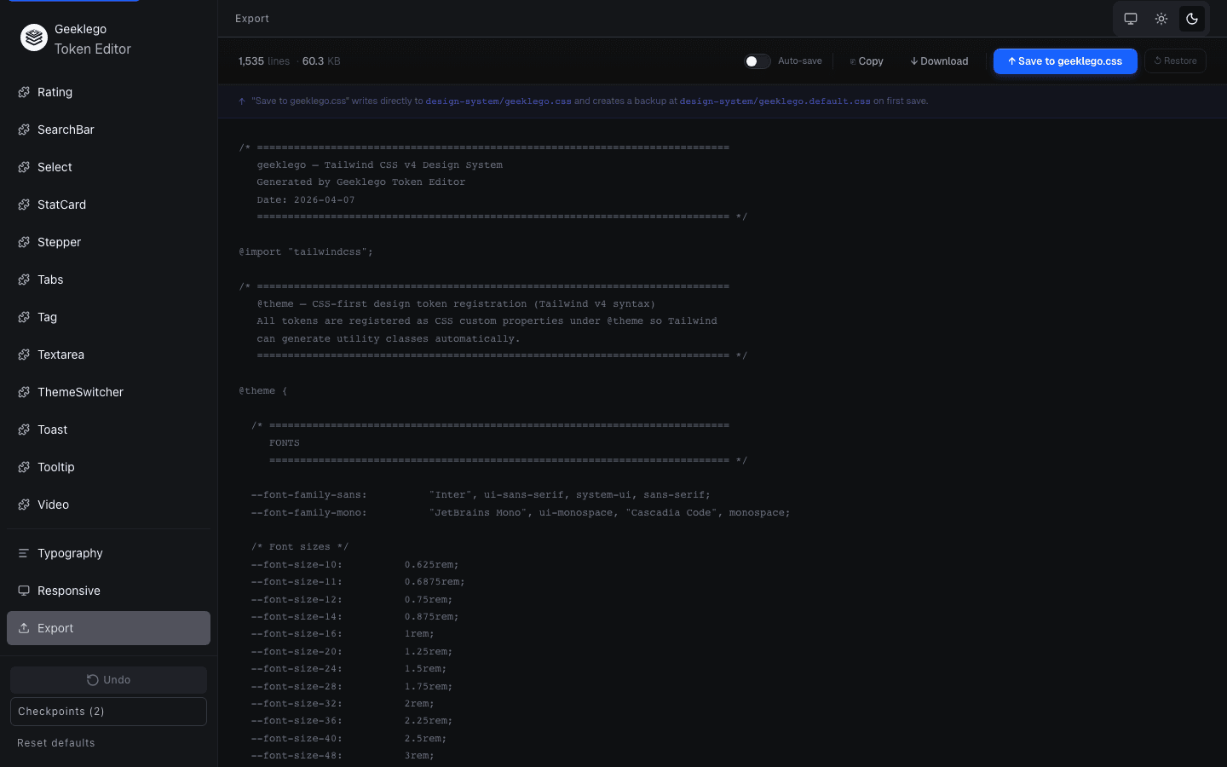Screen dimensions: 1227x767
Task: Click the puzzle icon beside StatCard
Action: (x=24, y=205)
